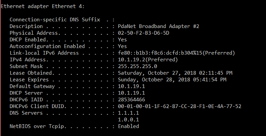
Task: Click the Lease Expires date value
Action: [172, 80]
